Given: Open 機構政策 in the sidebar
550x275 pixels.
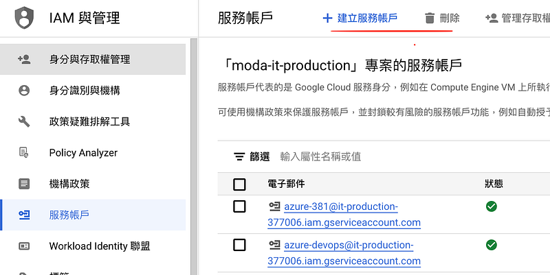Looking at the screenshot, I should 93,184.
